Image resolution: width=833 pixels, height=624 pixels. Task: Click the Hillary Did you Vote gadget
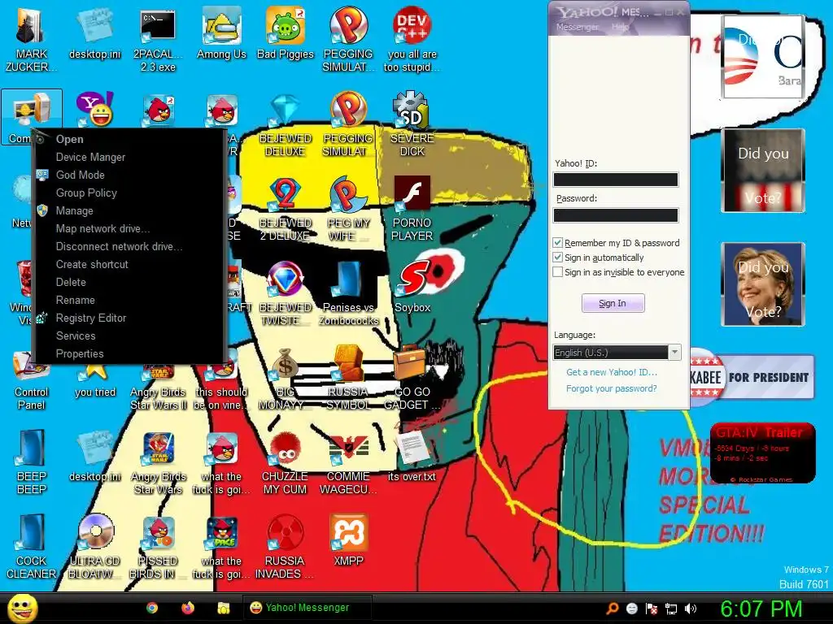click(x=763, y=284)
